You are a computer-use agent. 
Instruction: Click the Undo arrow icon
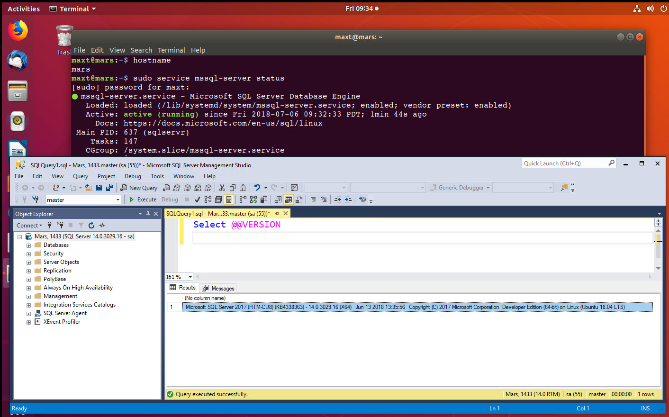click(257, 188)
